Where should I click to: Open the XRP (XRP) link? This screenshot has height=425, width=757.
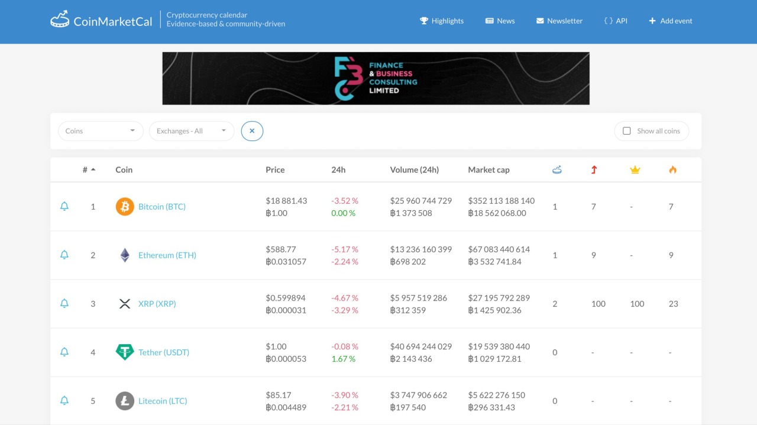click(x=157, y=303)
